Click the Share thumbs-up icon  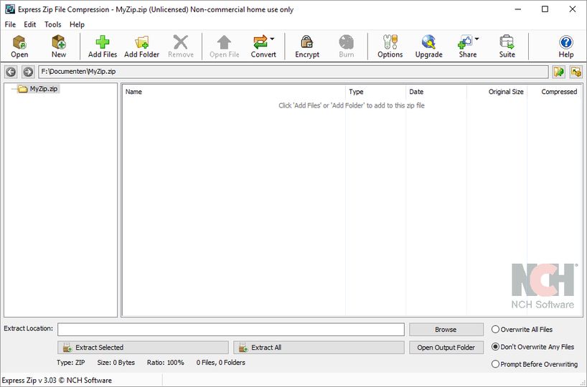tap(465, 42)
